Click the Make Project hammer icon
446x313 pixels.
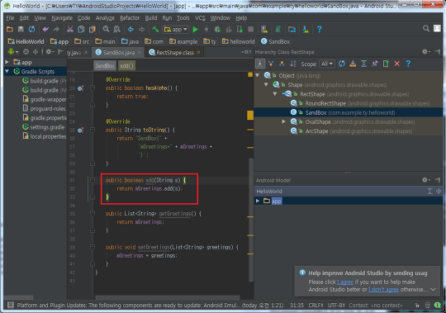coord(155,29)
